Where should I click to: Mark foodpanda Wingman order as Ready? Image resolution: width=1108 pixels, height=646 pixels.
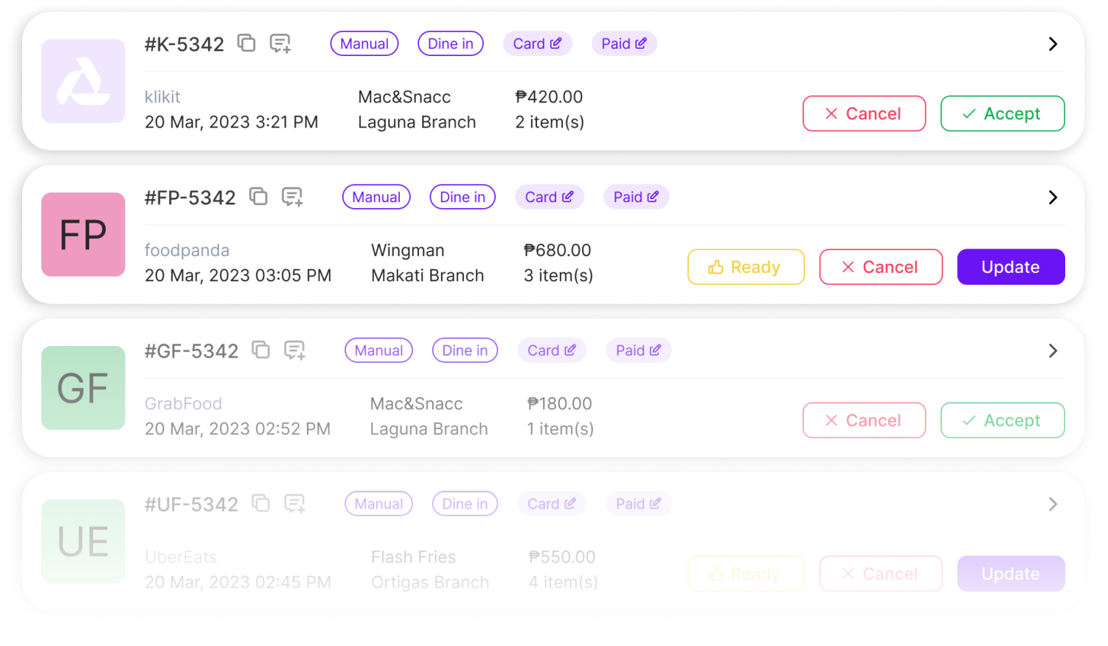[x=746, y=267]
